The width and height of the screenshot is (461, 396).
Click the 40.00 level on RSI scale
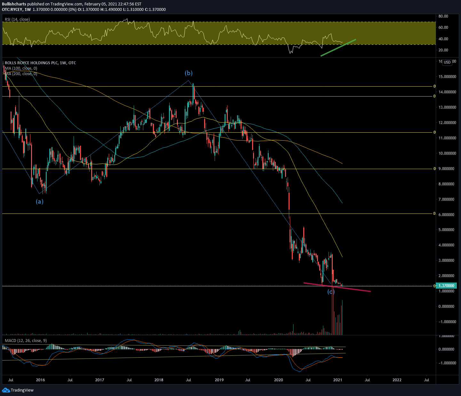coord(443,39)
